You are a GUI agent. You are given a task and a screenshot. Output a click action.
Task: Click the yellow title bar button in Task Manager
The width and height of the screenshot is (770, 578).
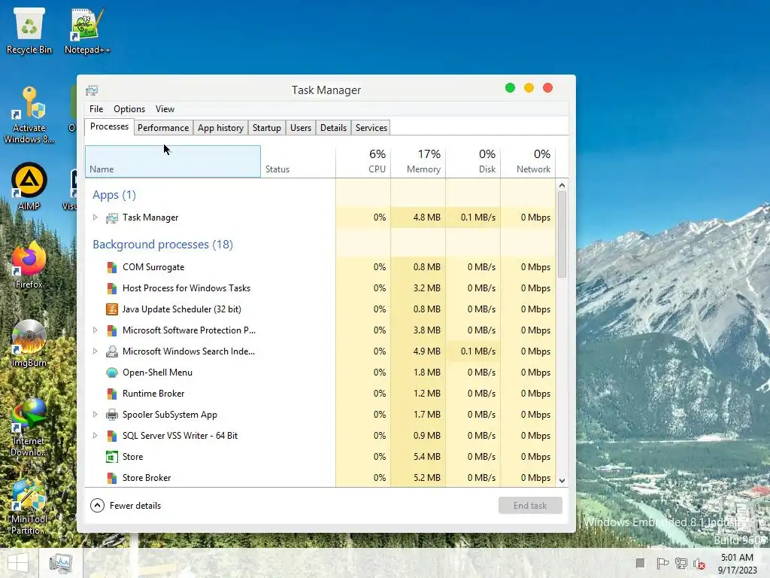(x=529, y=88)
